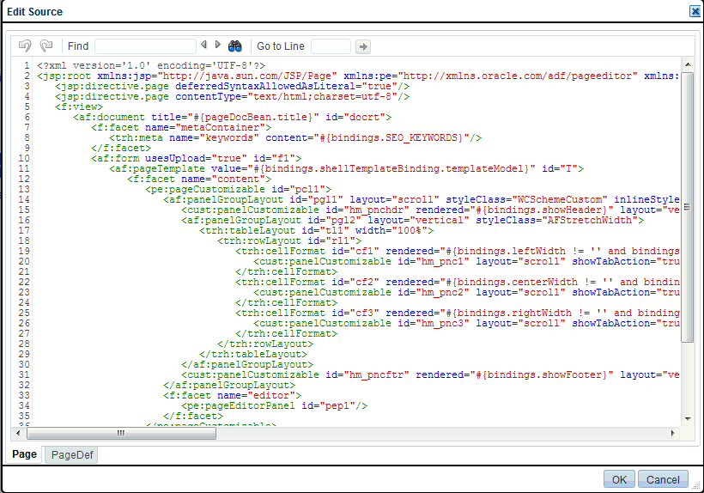Image resolution: width=704 pixels, height=493 pixels.
Task: Click the closing trh:tableLayout tag
Action: (x=253, y=354)
